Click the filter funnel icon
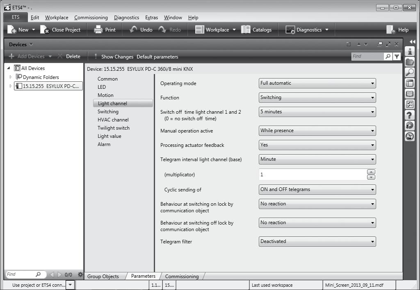This screenshot has width=420, height=290. [x=397, y=56]
